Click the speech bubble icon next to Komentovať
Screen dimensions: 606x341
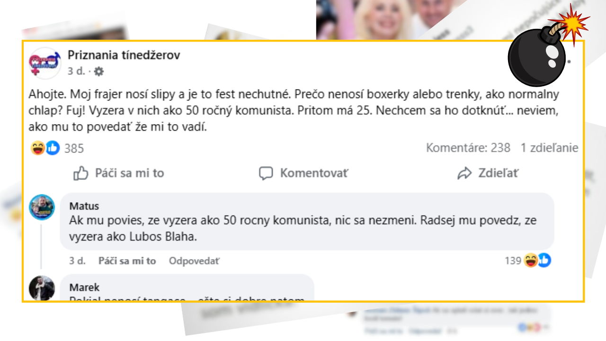pos(267,173)
